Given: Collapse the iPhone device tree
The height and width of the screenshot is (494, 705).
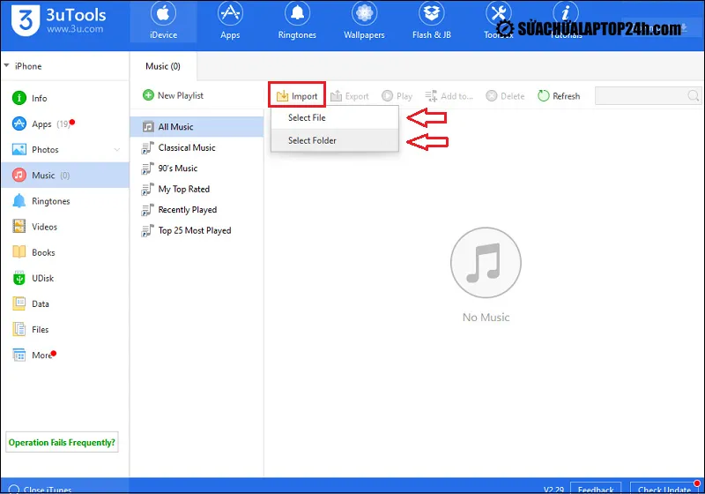Looking at the screenshot, I should (x=8, y=66).
